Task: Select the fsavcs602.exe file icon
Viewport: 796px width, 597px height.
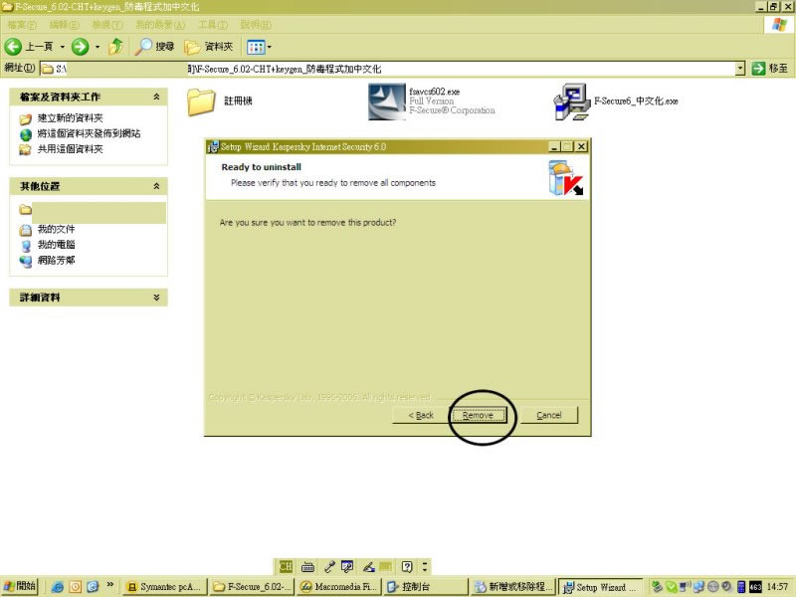Action: (x=387, y=101)
